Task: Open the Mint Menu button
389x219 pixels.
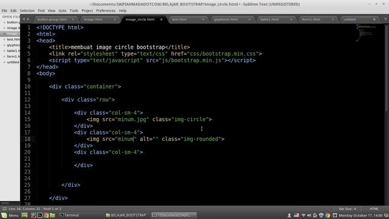Action: coord(10,215)
